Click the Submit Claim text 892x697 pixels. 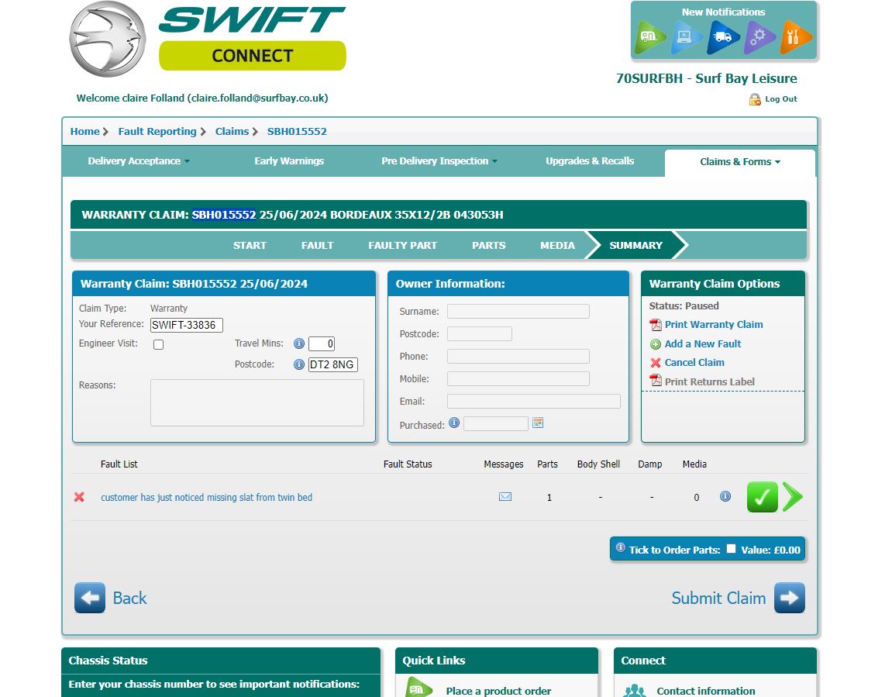click(718, 598)
